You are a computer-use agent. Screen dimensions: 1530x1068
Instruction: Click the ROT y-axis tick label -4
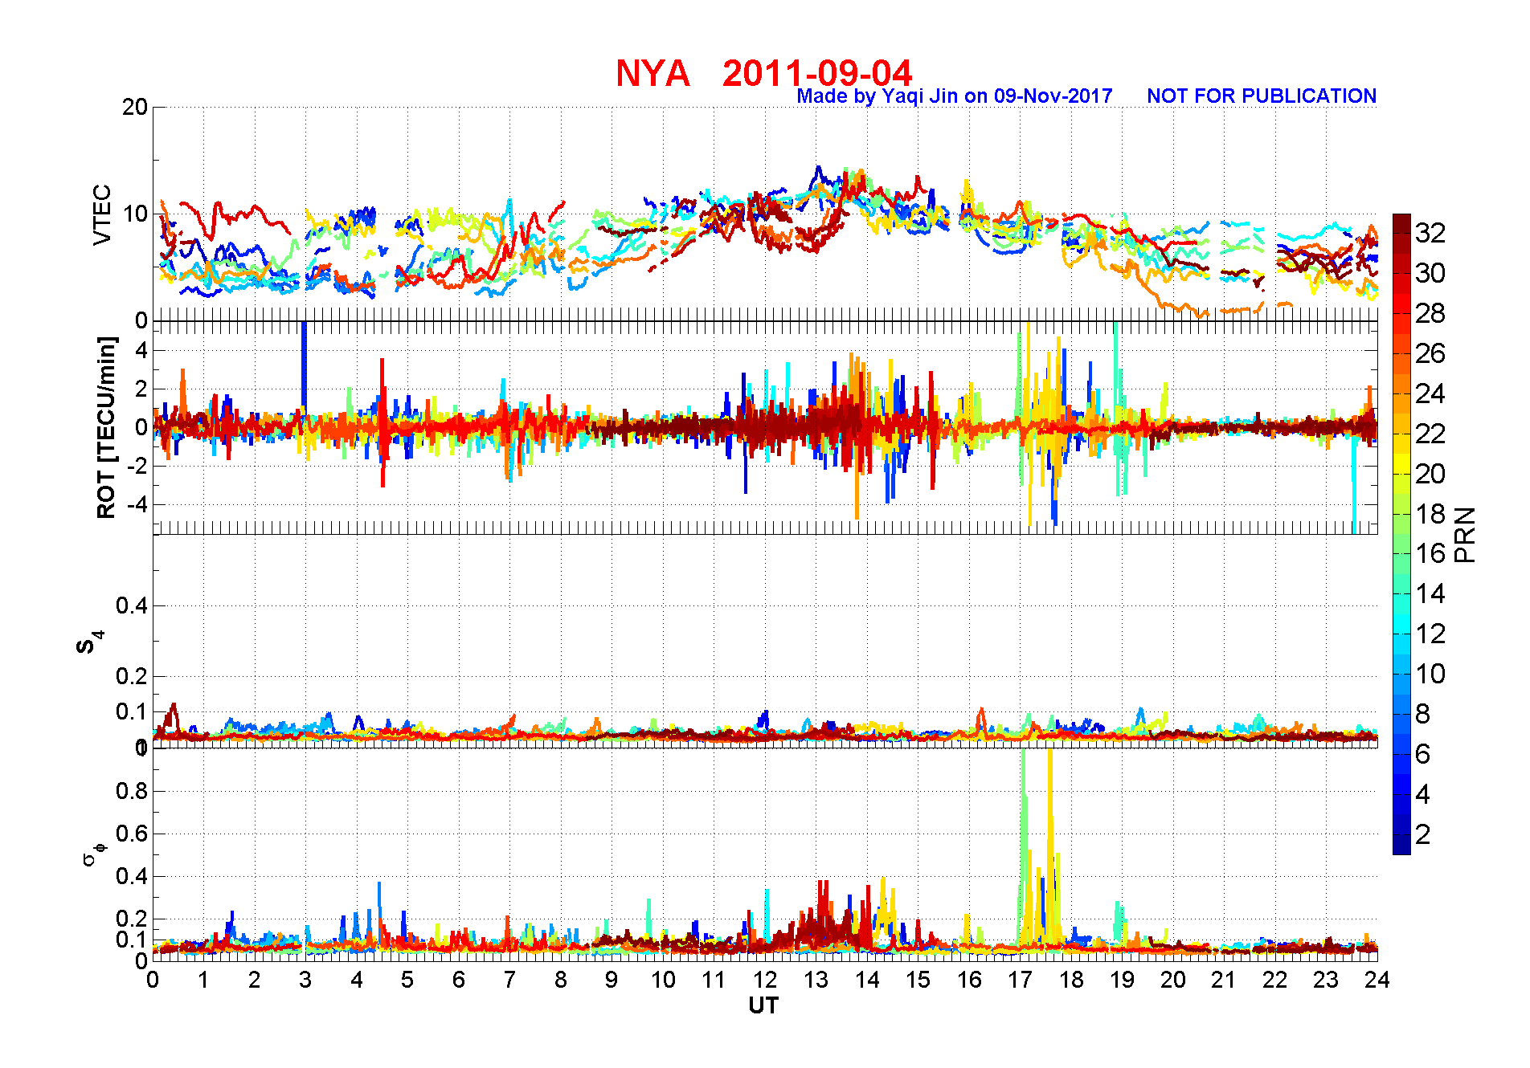138,505
